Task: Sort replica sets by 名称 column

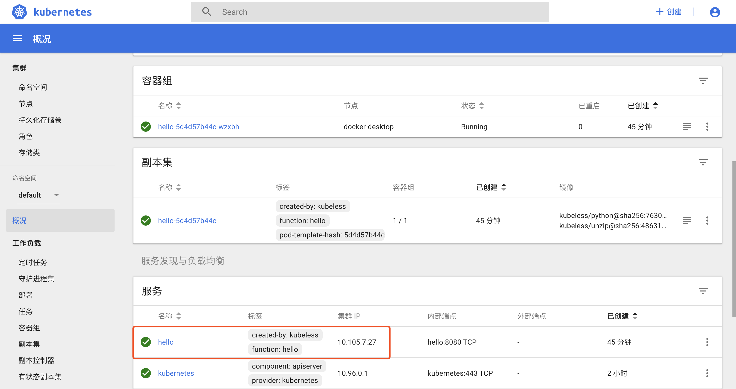Action: (170, 187)
